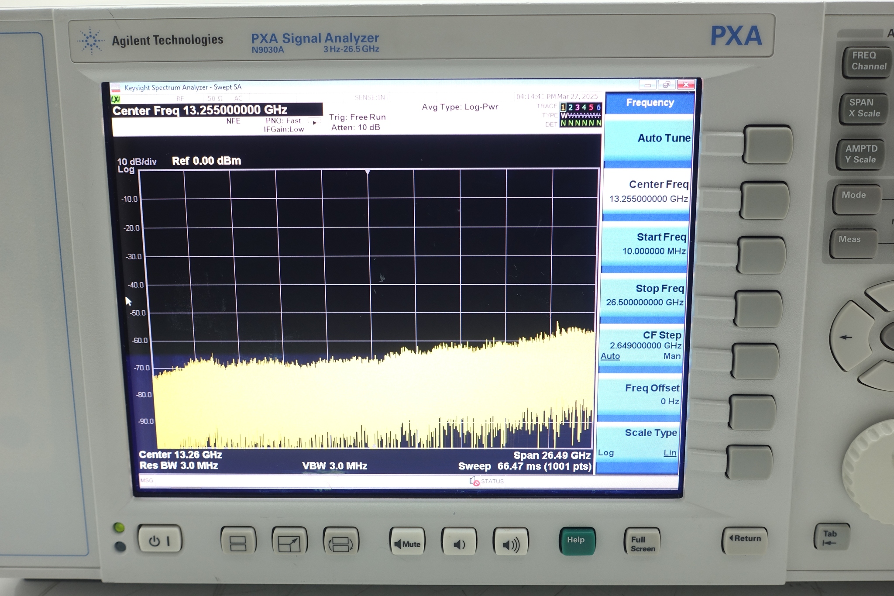Select the Auto Tune softkey
Screen dimensions: 894x596
tap(648, 139)
